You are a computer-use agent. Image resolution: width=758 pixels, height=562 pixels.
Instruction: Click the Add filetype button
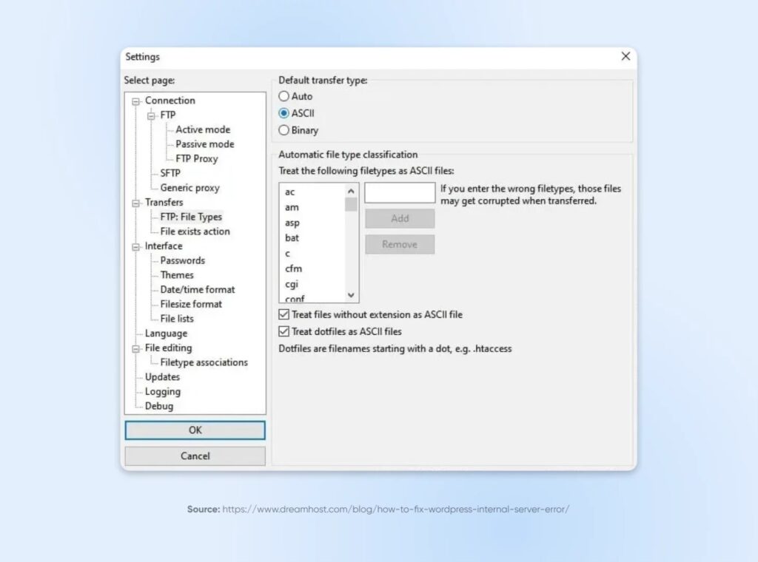click(x=400, y=218)
